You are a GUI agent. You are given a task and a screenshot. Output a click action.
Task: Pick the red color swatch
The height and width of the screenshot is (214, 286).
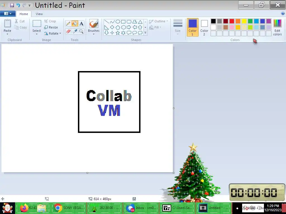pos(232,21)
